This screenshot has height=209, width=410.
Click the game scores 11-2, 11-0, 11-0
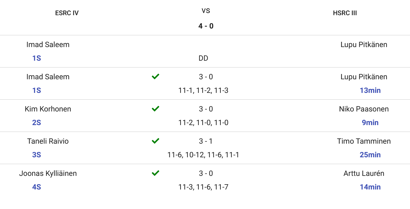click(x=203, y=123)
